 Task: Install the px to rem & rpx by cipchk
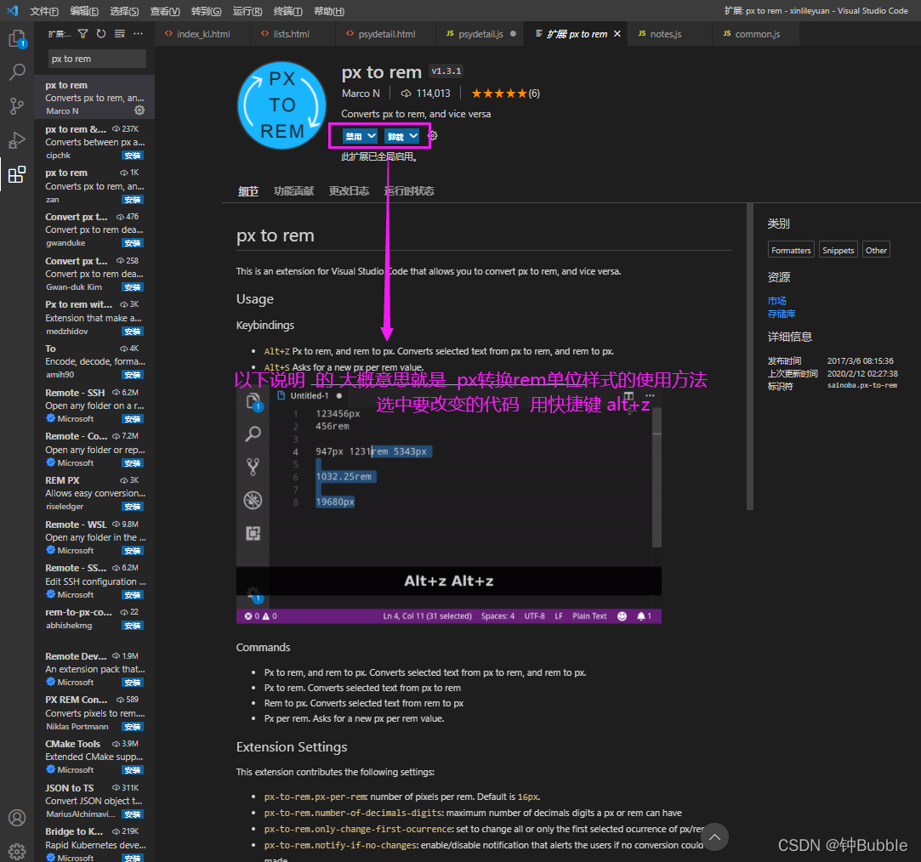[133, 156]
